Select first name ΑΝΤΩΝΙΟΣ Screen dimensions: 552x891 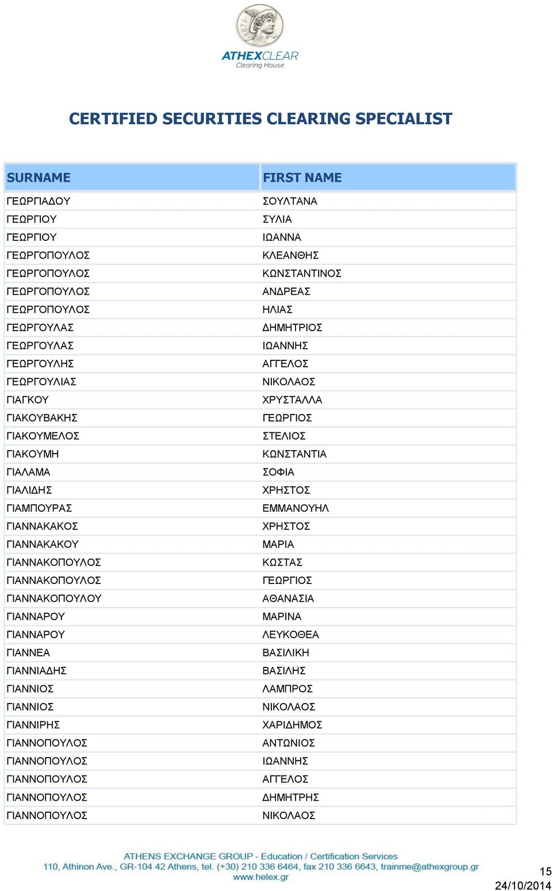[x=289, y=743]
